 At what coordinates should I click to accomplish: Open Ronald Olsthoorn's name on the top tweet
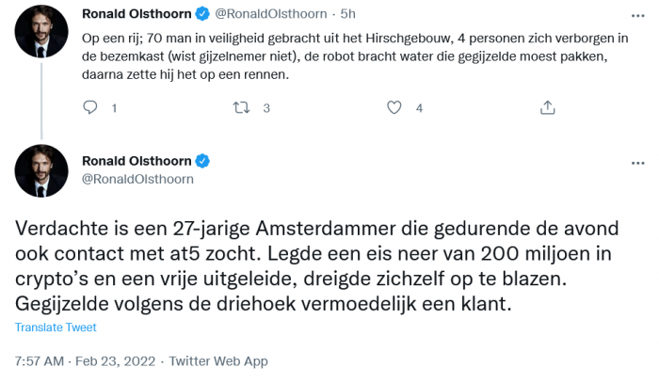click(136, 14)
